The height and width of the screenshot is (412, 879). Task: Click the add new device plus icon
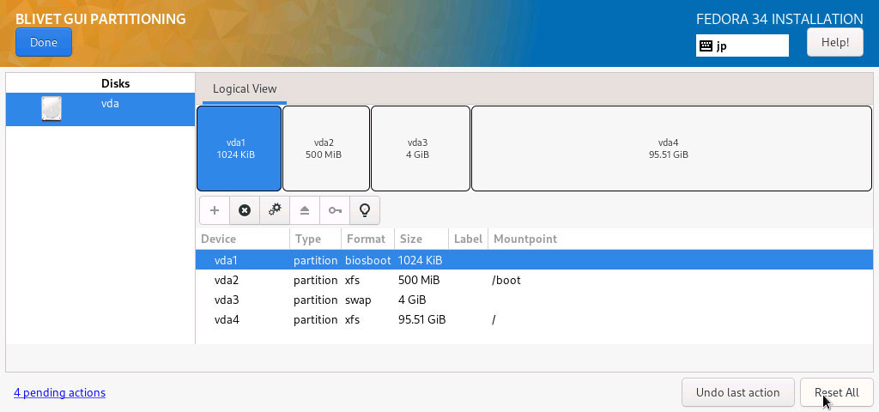pos(214,210)
